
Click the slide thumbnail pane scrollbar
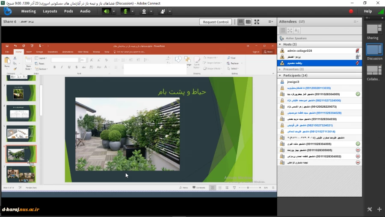[x=41, y=100]
